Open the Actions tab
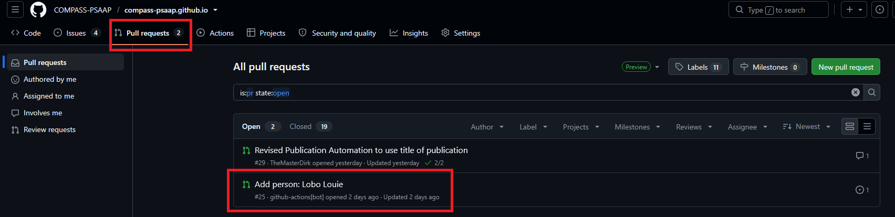 pos(215,32)
